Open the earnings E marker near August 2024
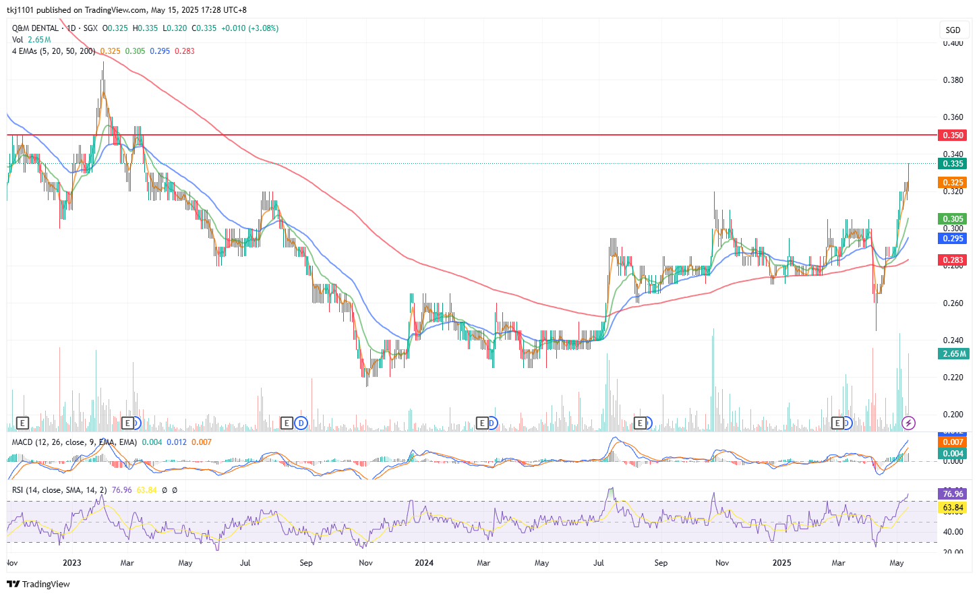Viewport: 979px width, 596px height. pos(641,423)
